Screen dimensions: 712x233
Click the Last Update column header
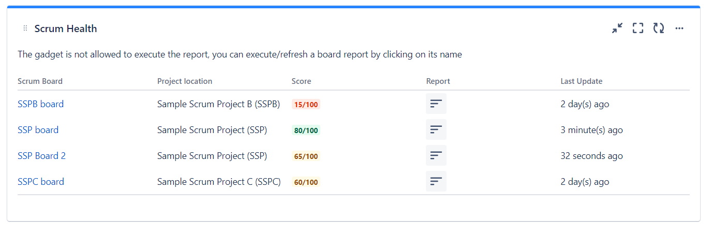[581, 81]
